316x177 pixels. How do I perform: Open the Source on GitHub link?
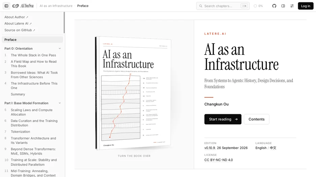tap(20, 30)
